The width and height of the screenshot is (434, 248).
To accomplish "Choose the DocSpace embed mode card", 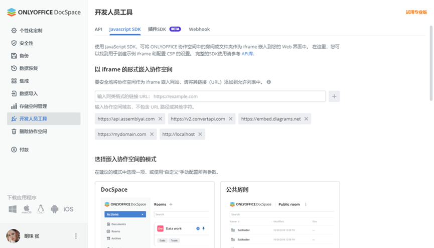I will 155,214.
